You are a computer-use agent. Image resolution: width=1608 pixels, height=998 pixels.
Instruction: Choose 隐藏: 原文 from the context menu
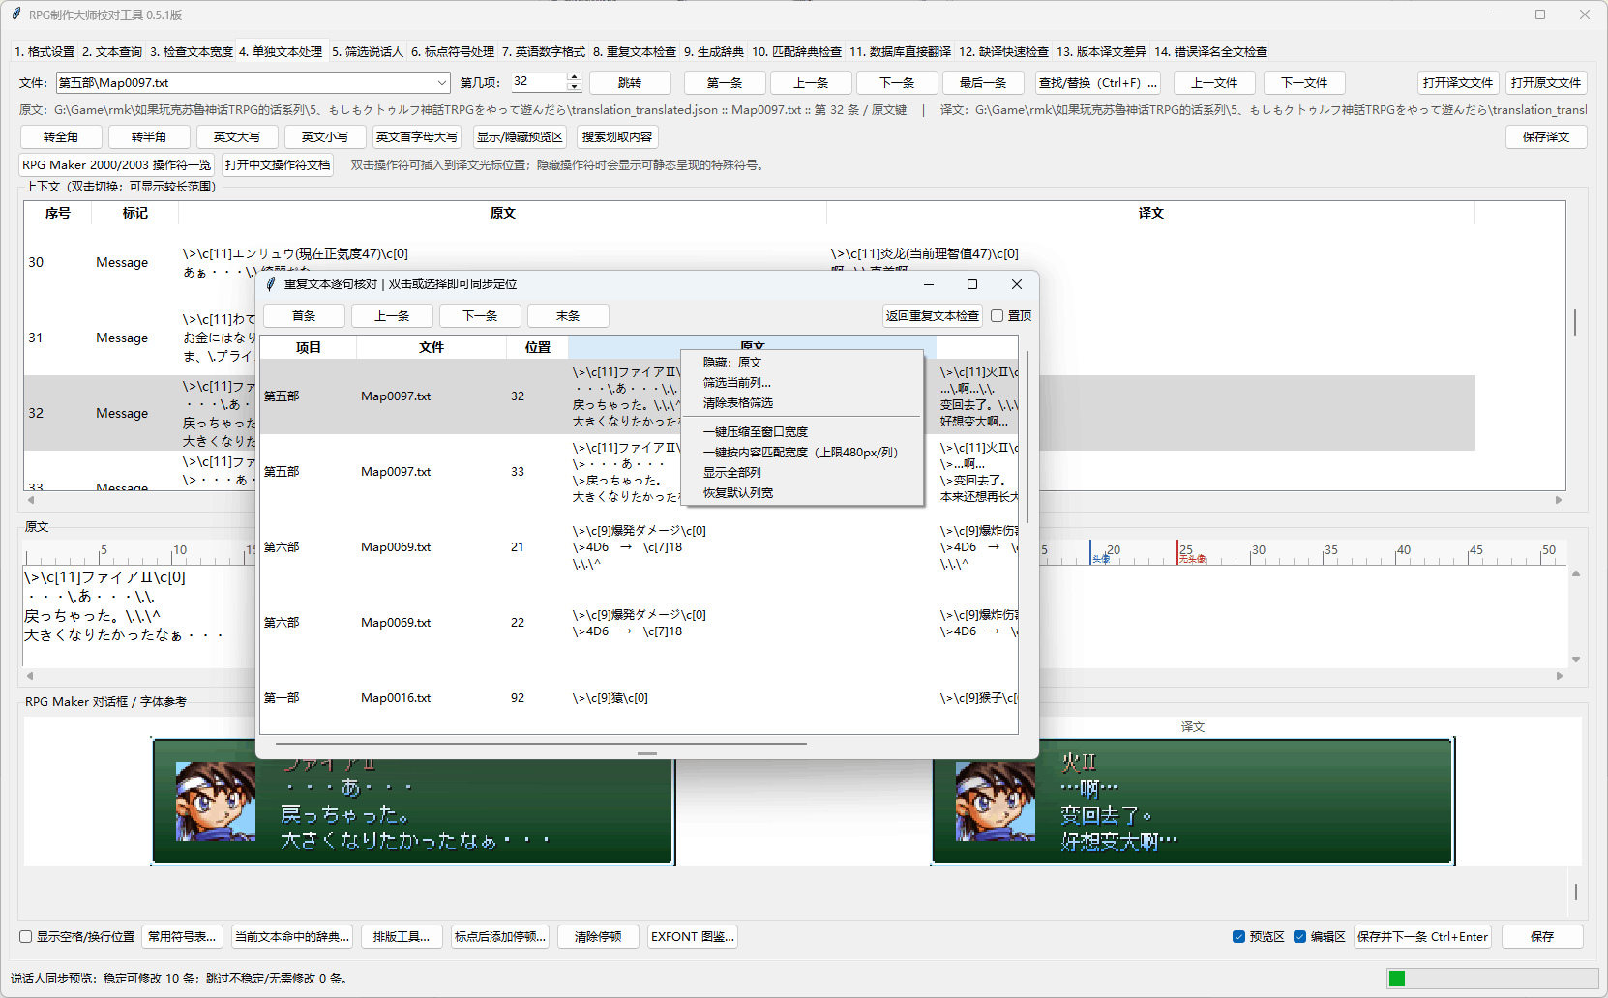(801, 363)
